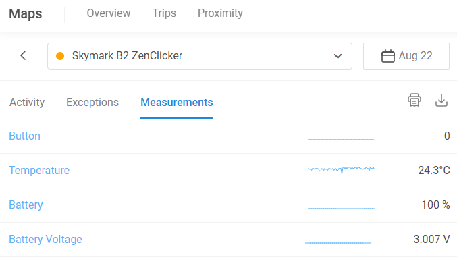457x272 pixels.
Task: Go to the Trips section
Action: [164, 13]
